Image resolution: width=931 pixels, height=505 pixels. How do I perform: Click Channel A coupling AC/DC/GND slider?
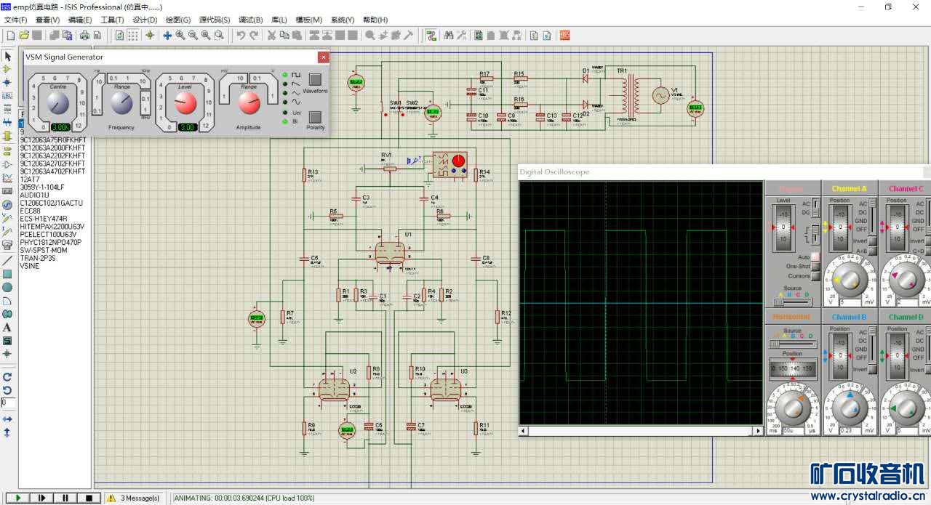871,215
